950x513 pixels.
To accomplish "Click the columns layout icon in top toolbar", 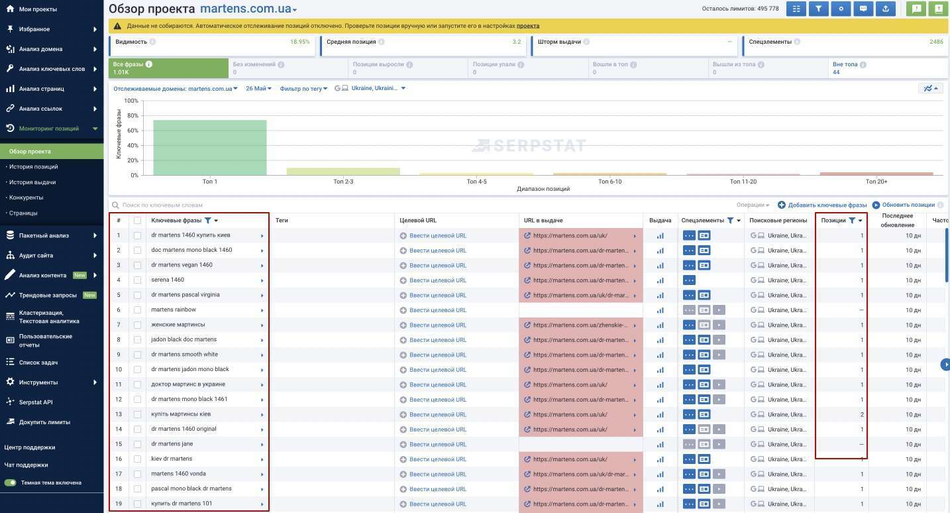I will [x=796, y=9].
